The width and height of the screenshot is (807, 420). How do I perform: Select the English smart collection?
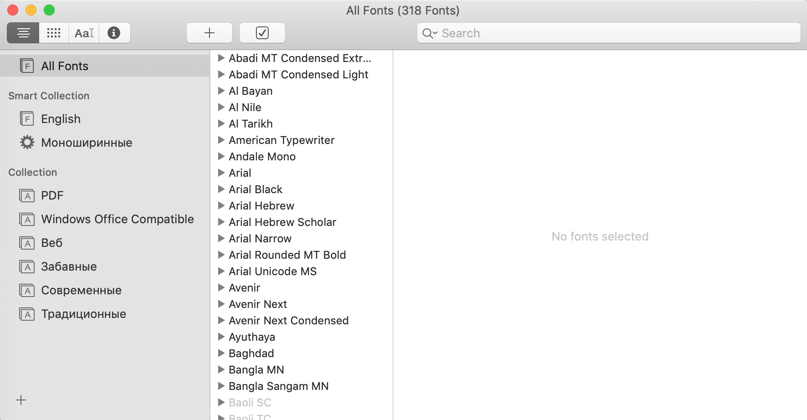pos(105,119)
